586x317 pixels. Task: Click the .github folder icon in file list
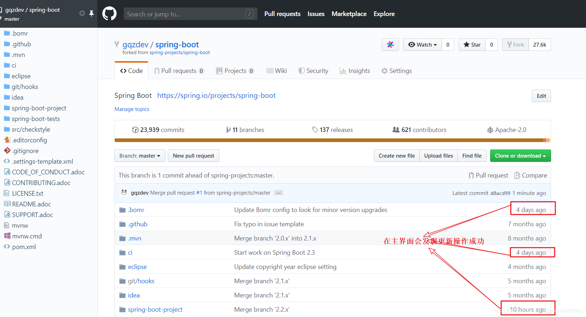click(x=123, y=224)
